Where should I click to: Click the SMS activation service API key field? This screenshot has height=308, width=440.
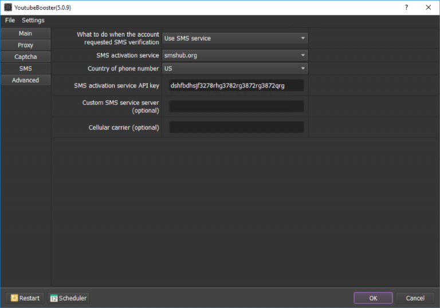pyautogui.click(x=236, y=85)
